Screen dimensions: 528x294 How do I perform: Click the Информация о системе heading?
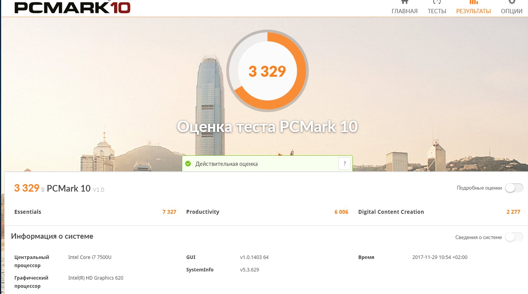tap(52, 236)
